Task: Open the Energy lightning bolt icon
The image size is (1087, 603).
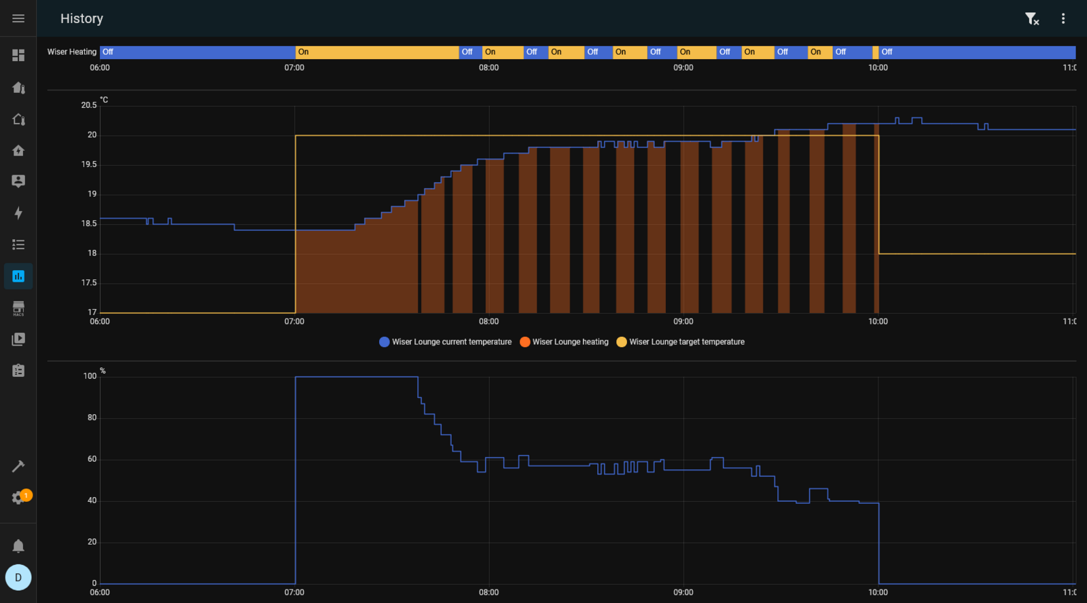Action: [18, 213]
